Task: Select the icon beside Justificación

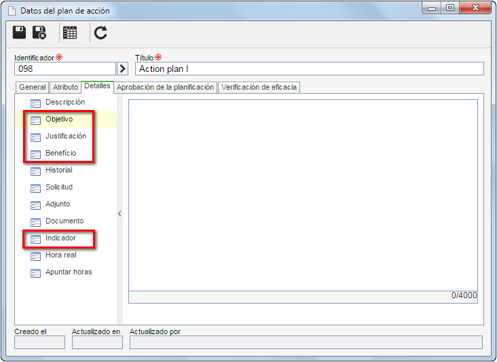Action: [x=35, y=138]
